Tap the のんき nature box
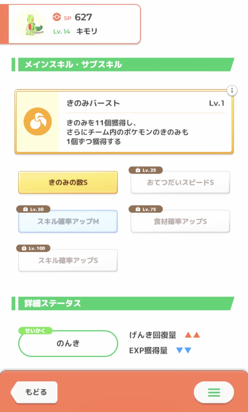Viewport: 248px width, 412px height. (68, 344)
